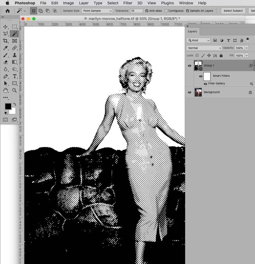Choose New Selection mode

33,11
